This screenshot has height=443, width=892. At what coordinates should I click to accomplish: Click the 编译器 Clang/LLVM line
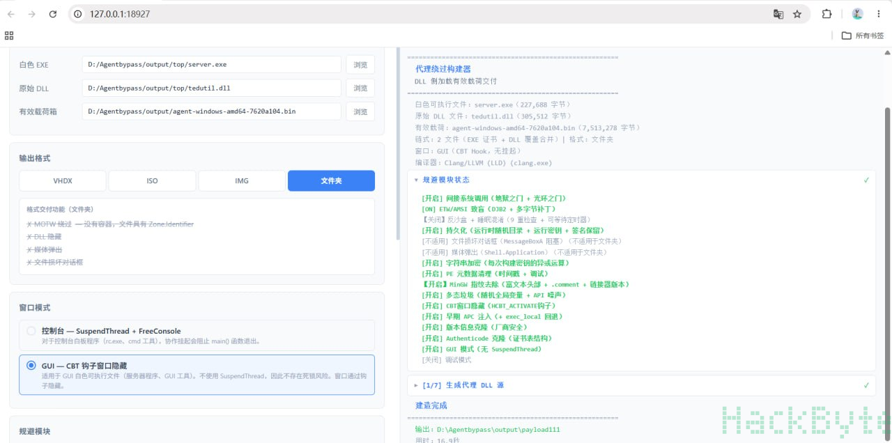tap(483, 162)
